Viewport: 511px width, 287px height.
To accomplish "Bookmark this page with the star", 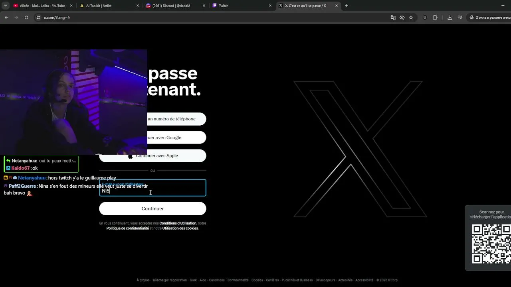I will (x=411, y=18).
